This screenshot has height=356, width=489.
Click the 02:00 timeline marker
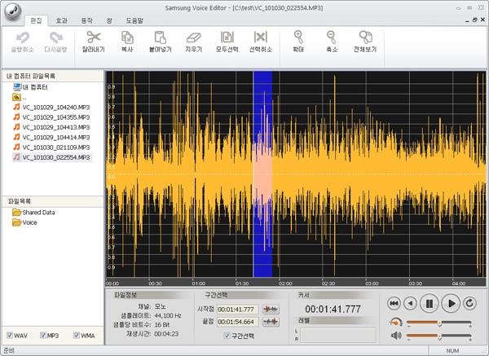[x=285, y=283]
